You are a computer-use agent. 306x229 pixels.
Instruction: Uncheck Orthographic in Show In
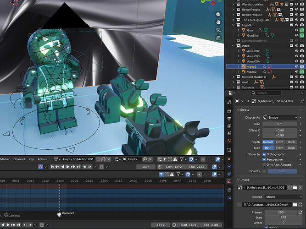264,154
